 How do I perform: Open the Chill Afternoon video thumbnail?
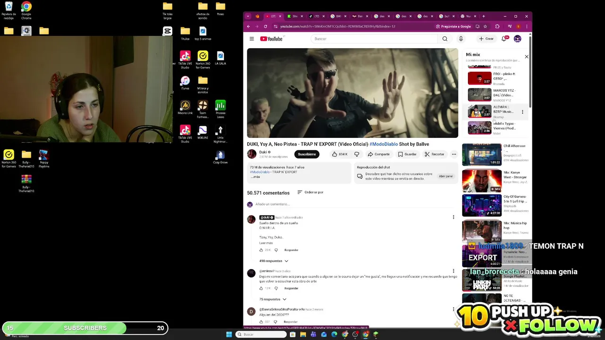482,154
